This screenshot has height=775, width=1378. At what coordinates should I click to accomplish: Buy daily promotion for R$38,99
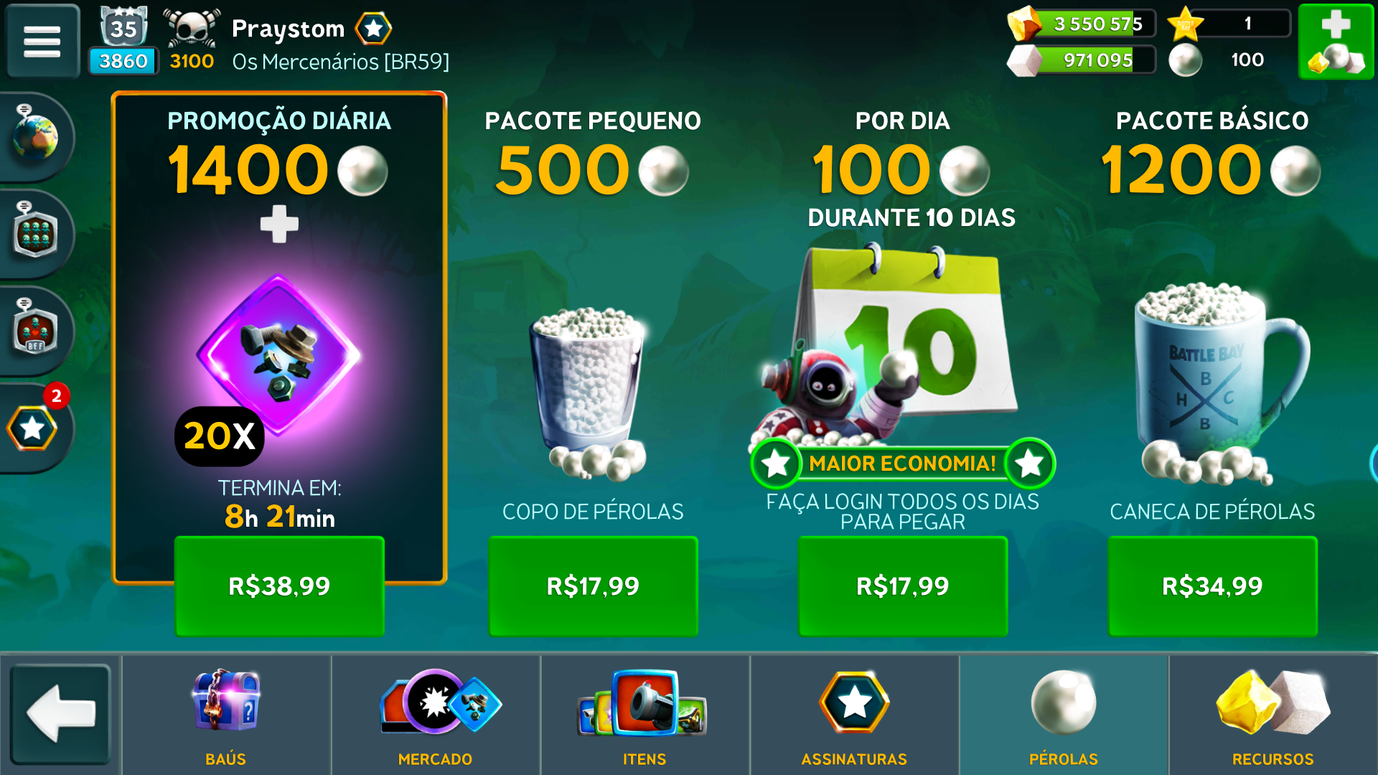pyautogui.click(x=279, y=586)
